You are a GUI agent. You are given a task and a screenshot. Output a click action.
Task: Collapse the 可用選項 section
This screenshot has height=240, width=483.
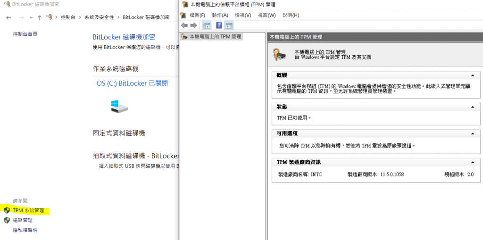(x=473, y=134)
